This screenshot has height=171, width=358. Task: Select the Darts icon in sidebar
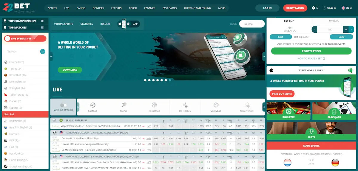[6, 134]
